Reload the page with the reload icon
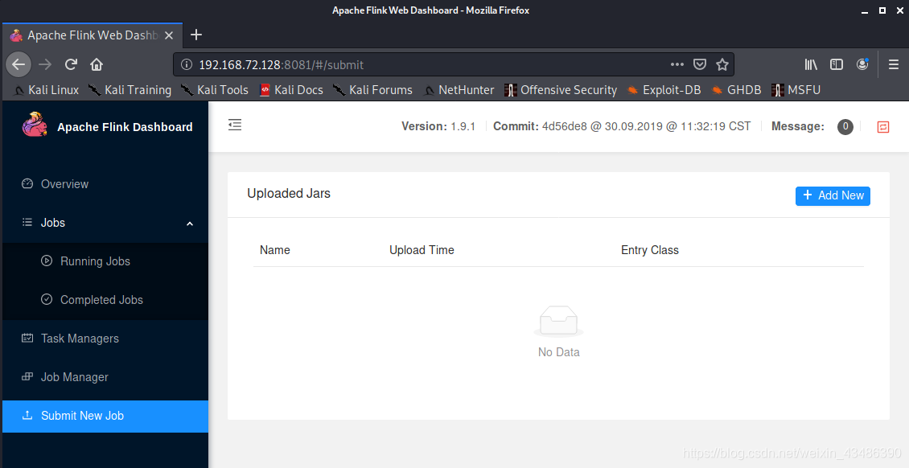 pyautogui.click(x=71, y=64)
